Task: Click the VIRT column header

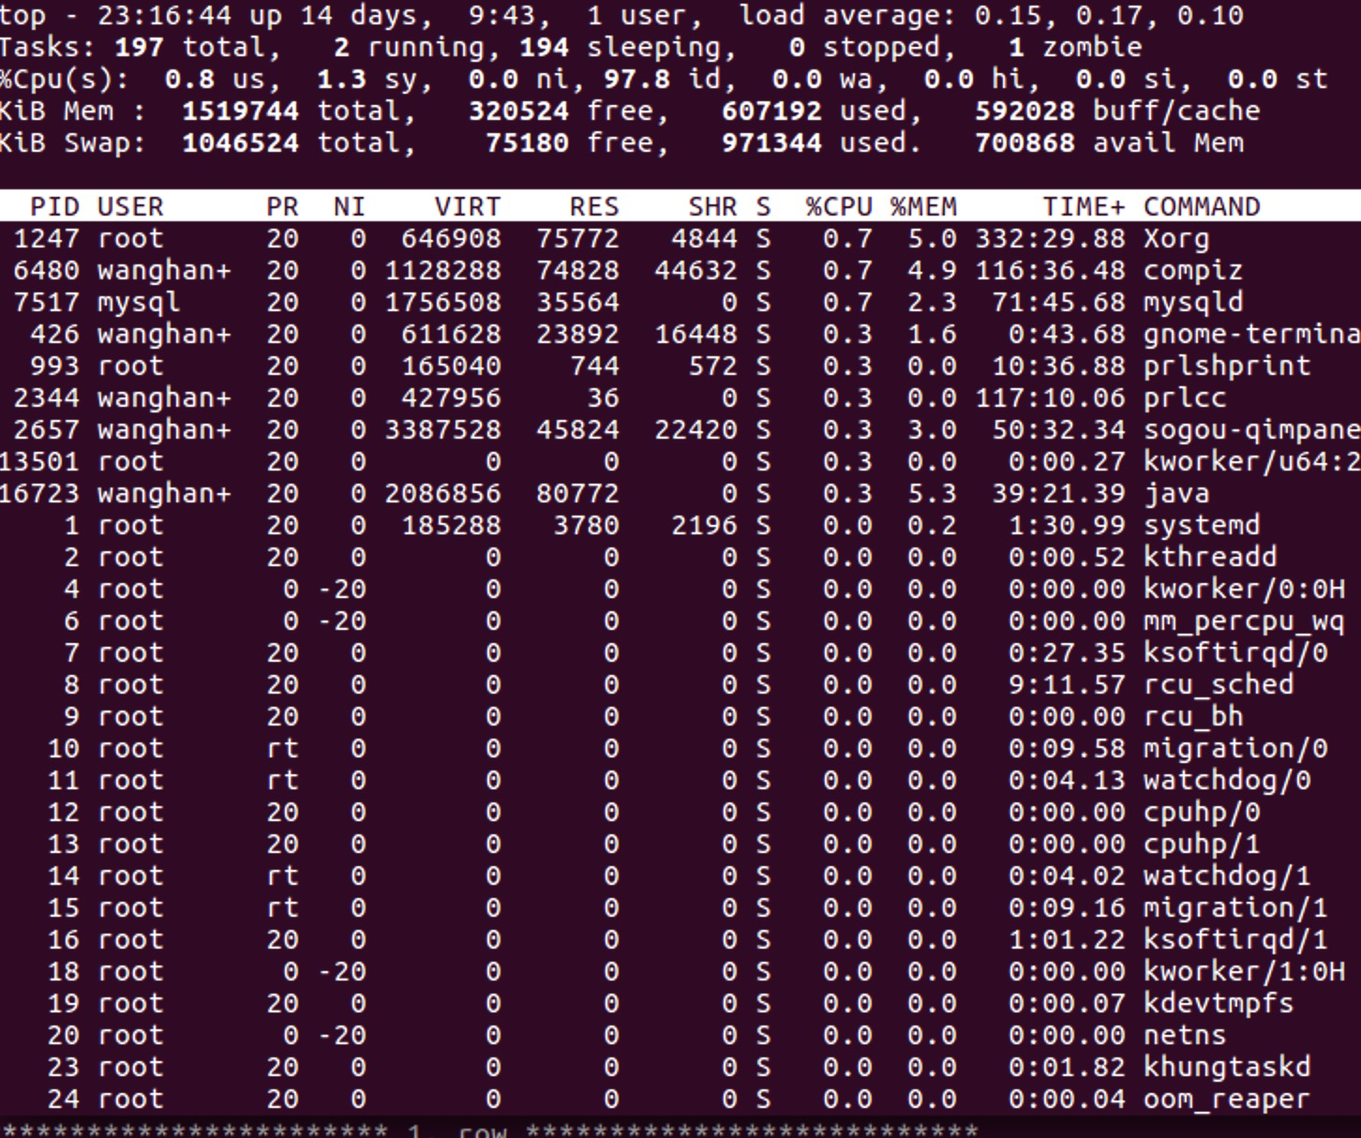Action: click(468, 206)
